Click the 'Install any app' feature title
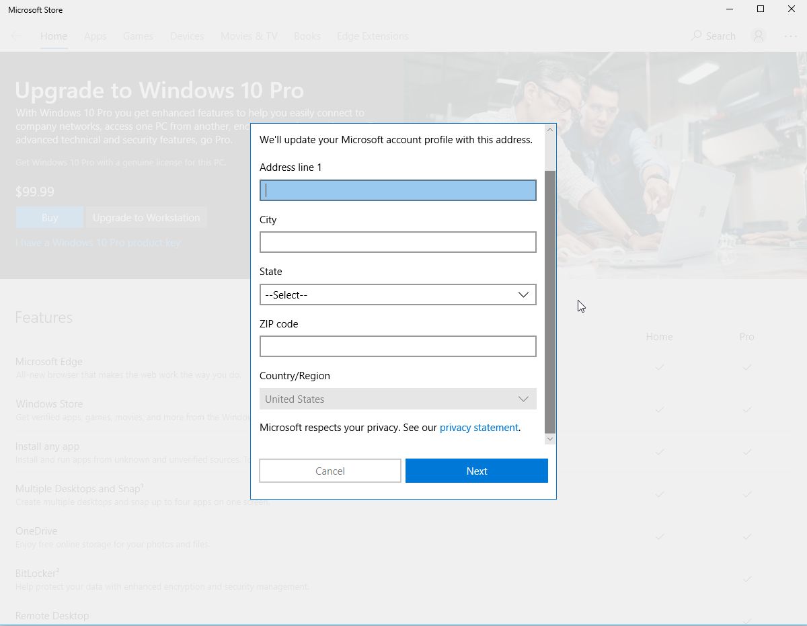The height and width of the screenshot is (626, 807). [x=48, y=446]
